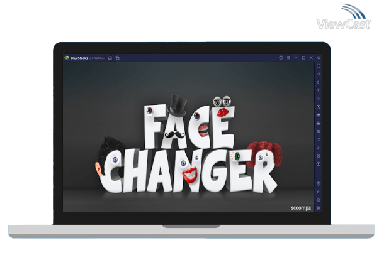Click the rotate screen icon in sidebar

click(319, 148)
